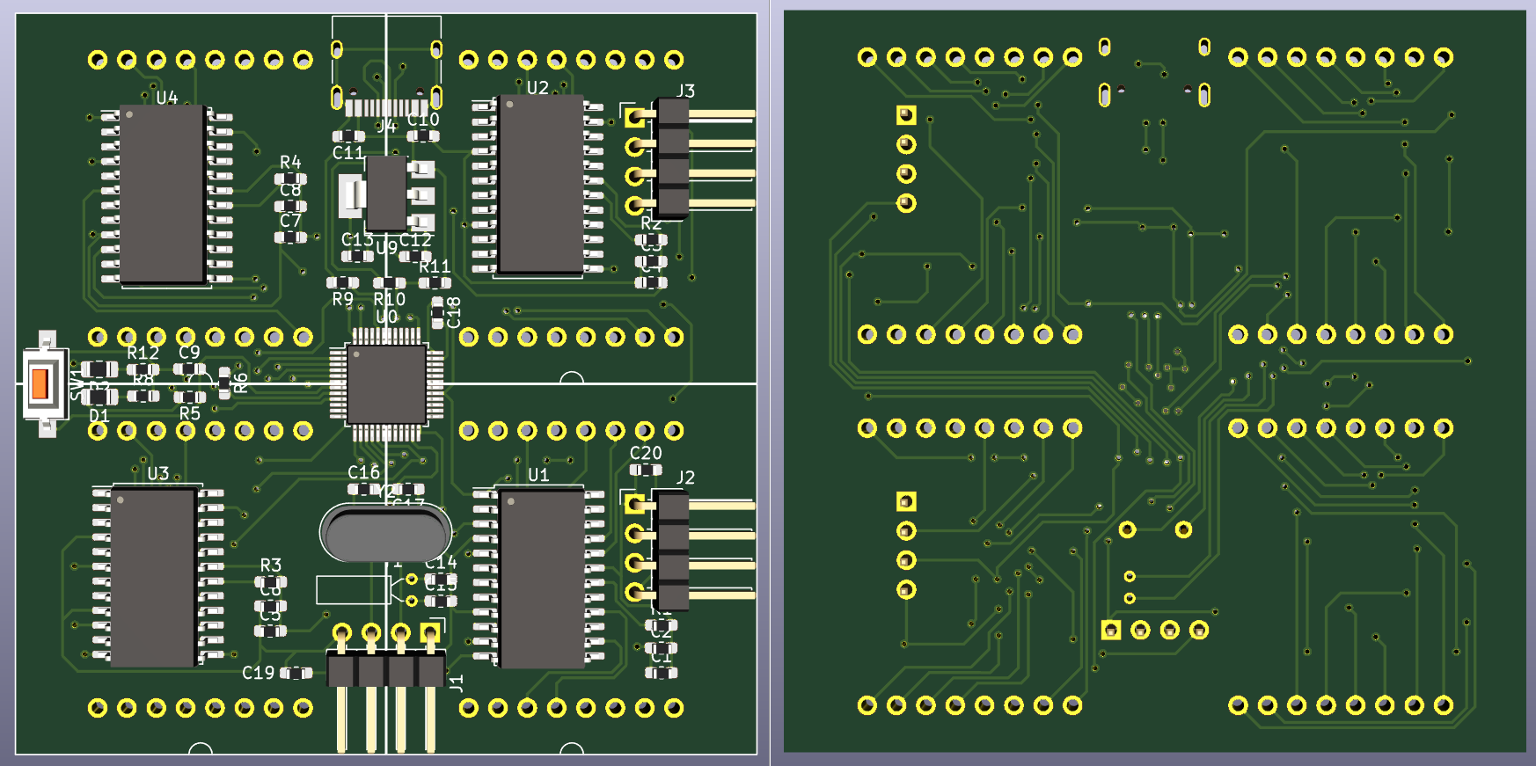This screenshot has height=766, width=1536.
Task: Click the R4 resistor
Action: (x=290, y=179)
